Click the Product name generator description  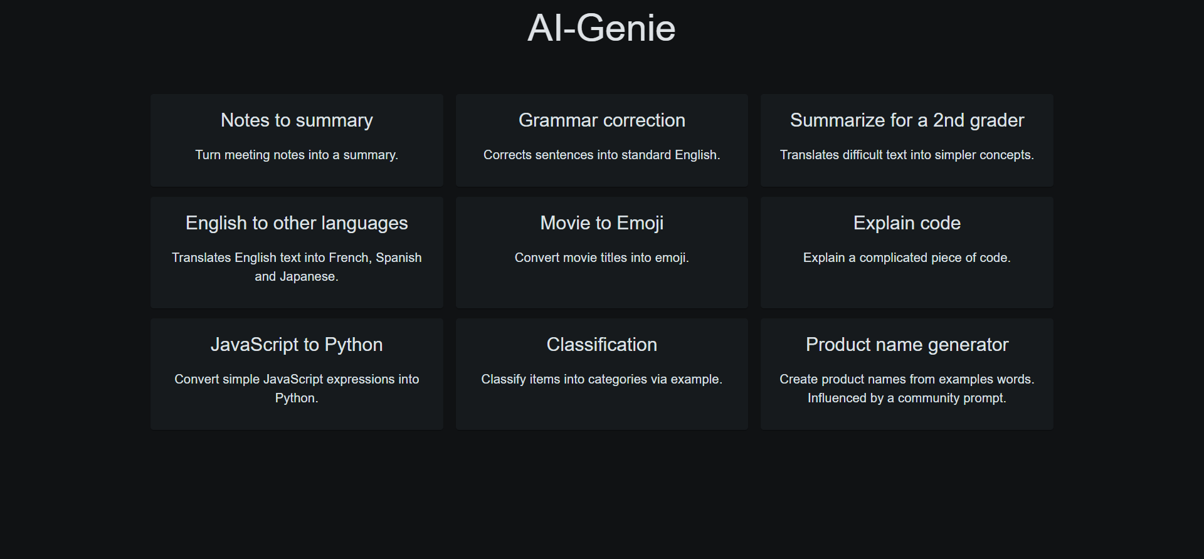click(x=907, y=389)
